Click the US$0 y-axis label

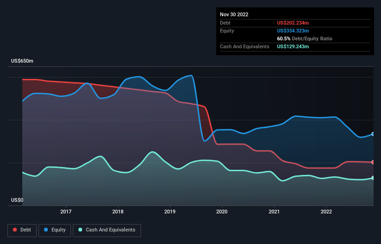pos(17,200)
